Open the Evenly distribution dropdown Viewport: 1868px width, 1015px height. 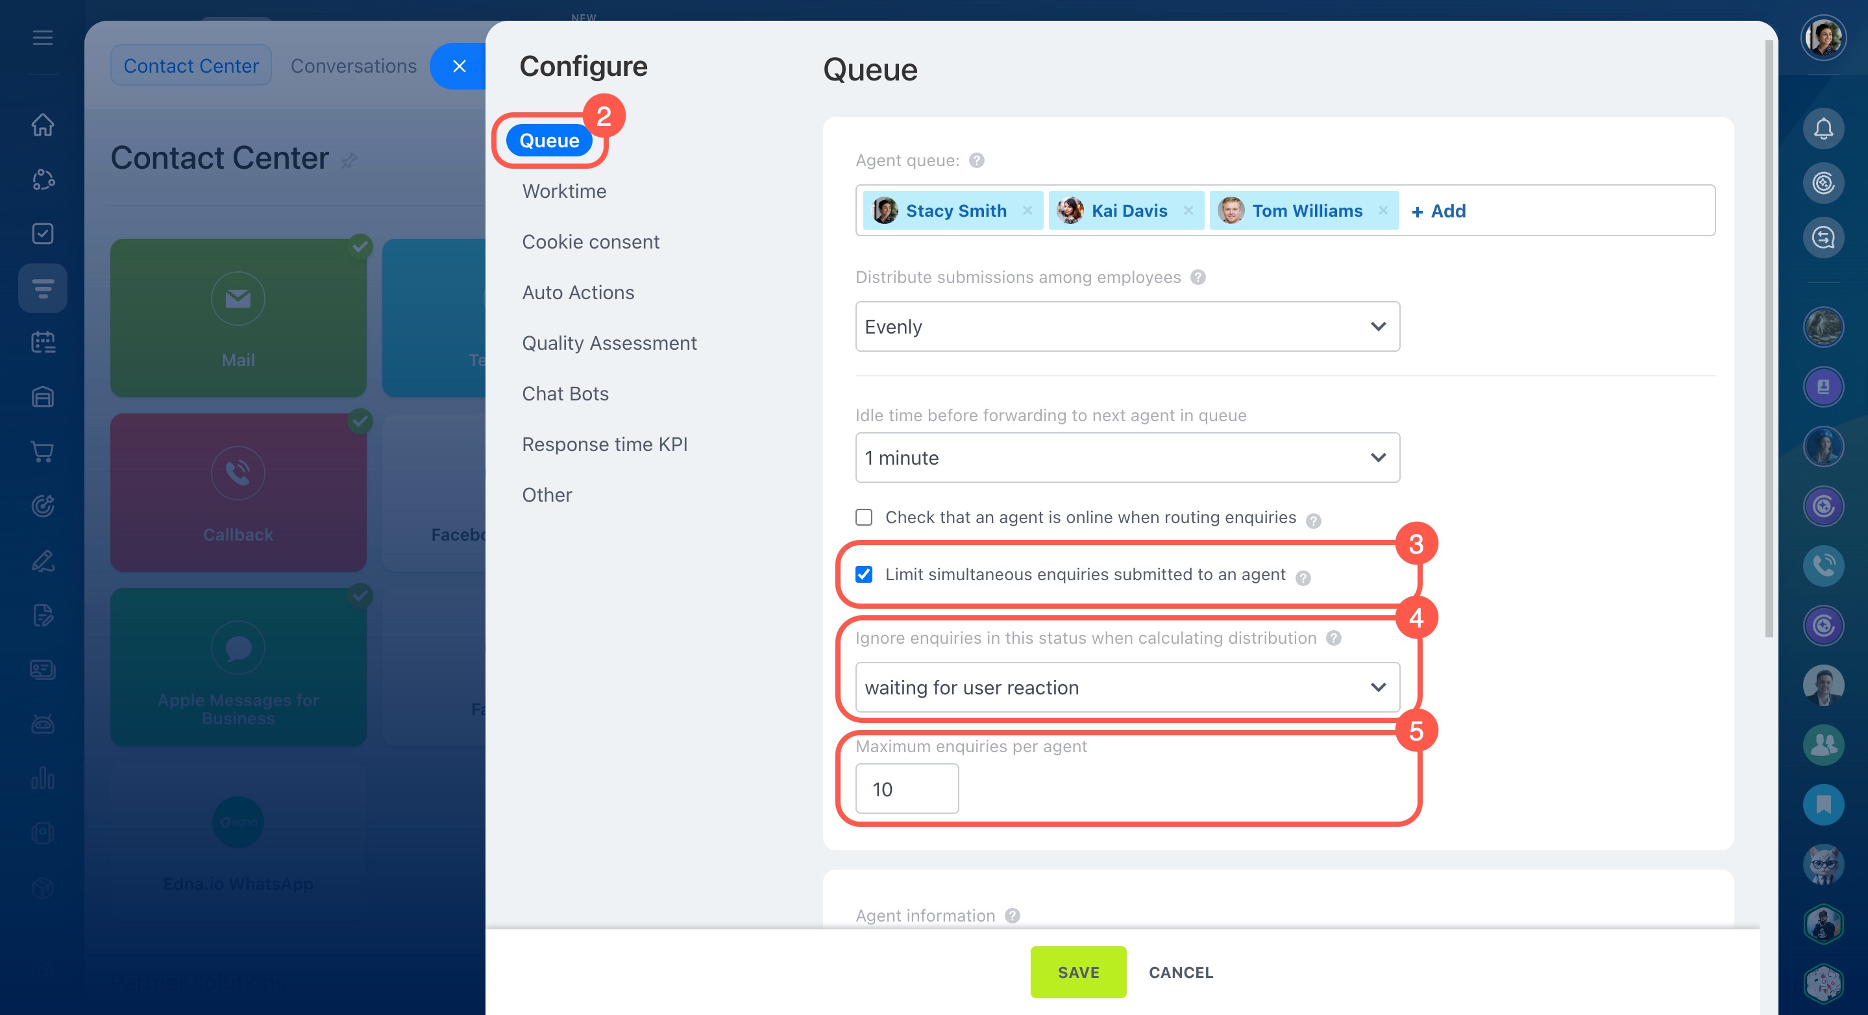(x=1127, y=326)
